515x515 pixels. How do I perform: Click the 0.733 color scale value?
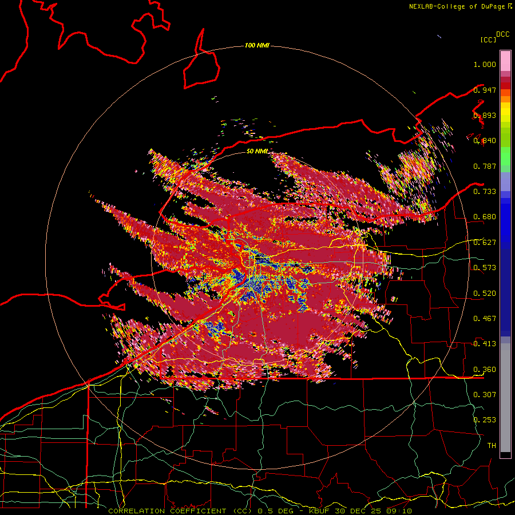[x=485, y=192]
